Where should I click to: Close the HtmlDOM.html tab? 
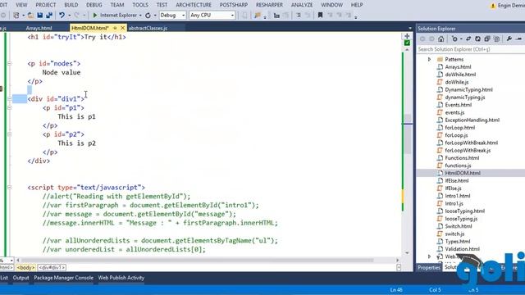[x=122, y=28]
